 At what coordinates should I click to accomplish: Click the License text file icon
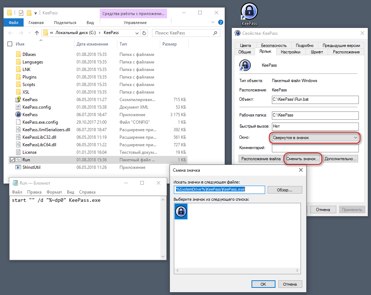(18, 152)
